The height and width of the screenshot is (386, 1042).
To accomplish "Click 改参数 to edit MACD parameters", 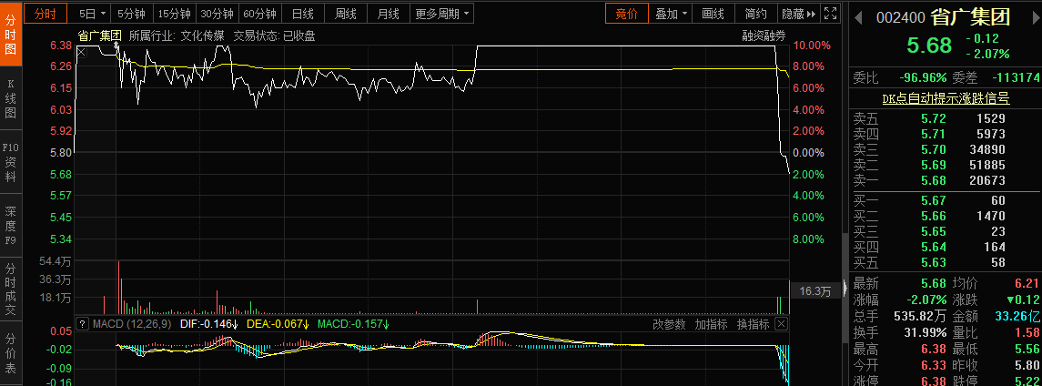I will click(x=670, y=324).
